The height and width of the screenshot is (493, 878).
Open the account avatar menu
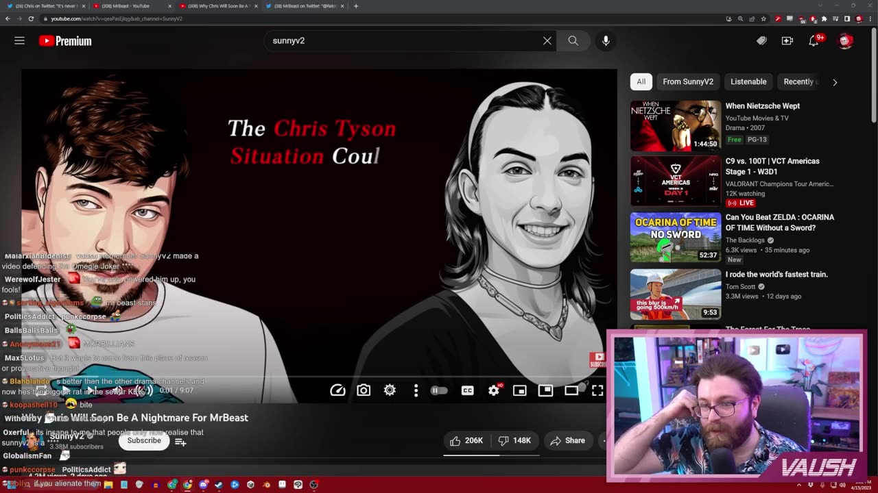(x=845, y=41)
